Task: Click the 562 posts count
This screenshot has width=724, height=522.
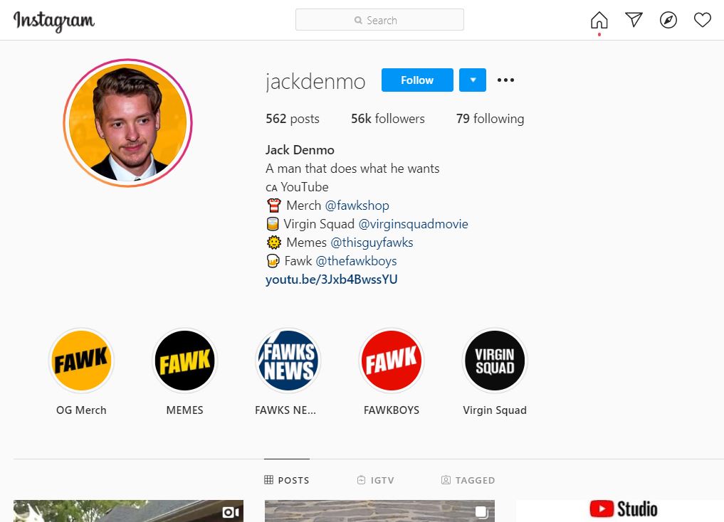Action: (293, 119)
